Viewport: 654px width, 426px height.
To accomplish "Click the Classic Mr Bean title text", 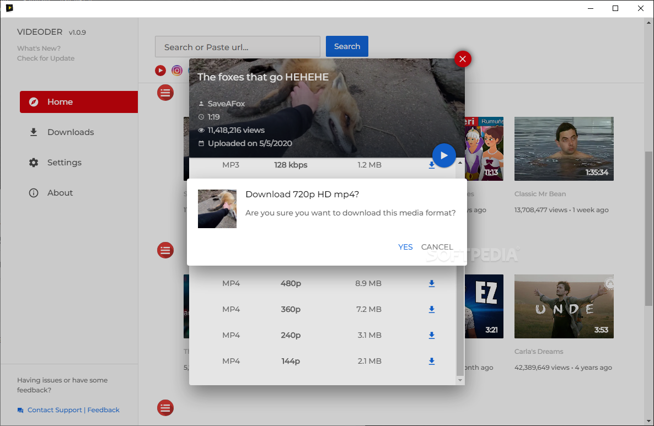I will tap(540, 194).
